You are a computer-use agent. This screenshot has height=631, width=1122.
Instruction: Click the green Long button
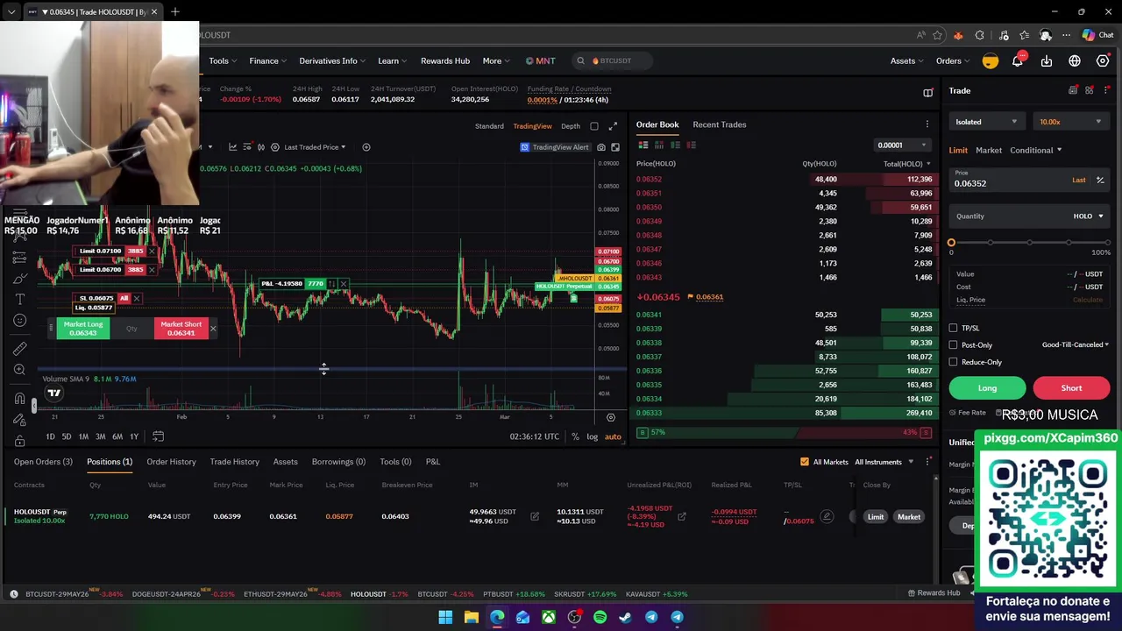coord(987,388)
